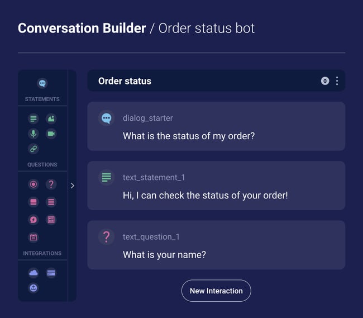The width and height of the screenshot is (363, 318).
Task: Add an audio statement with microphone icon
Action: pyautogui.click(x=34, y=134)
